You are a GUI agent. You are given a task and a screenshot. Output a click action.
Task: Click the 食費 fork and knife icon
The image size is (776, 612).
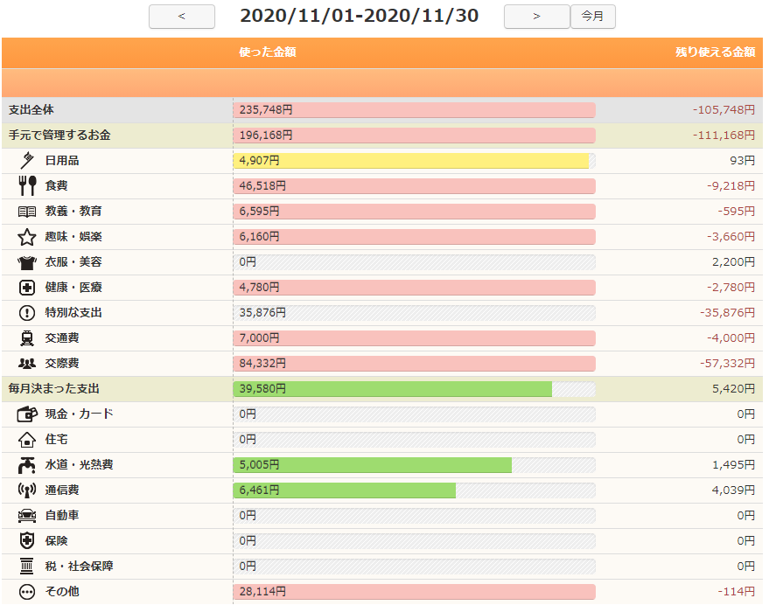pyautogui.click(x=24, y=185)
